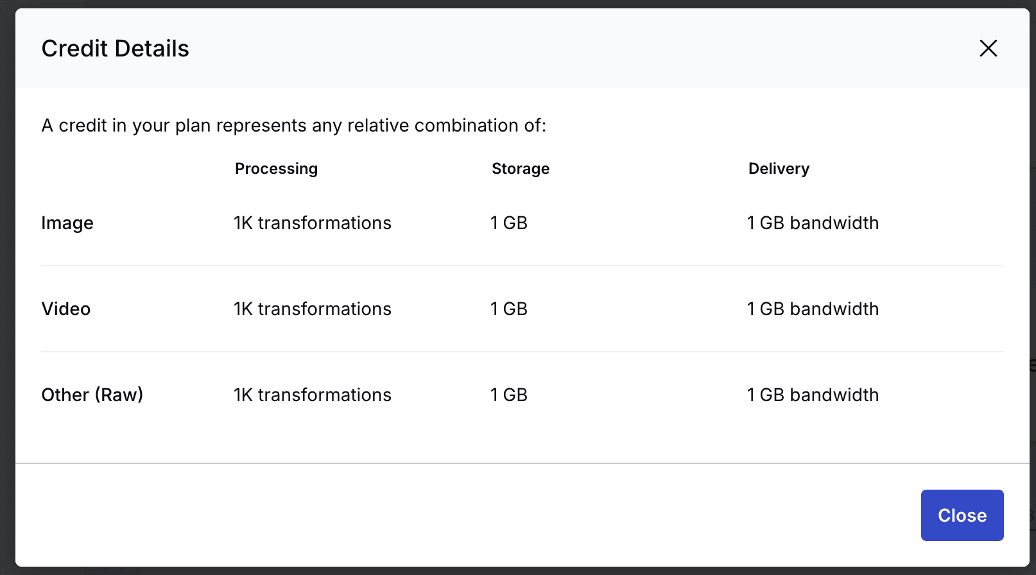
Task: Click the divider between Image and Video rows
Action: (522, 266)
